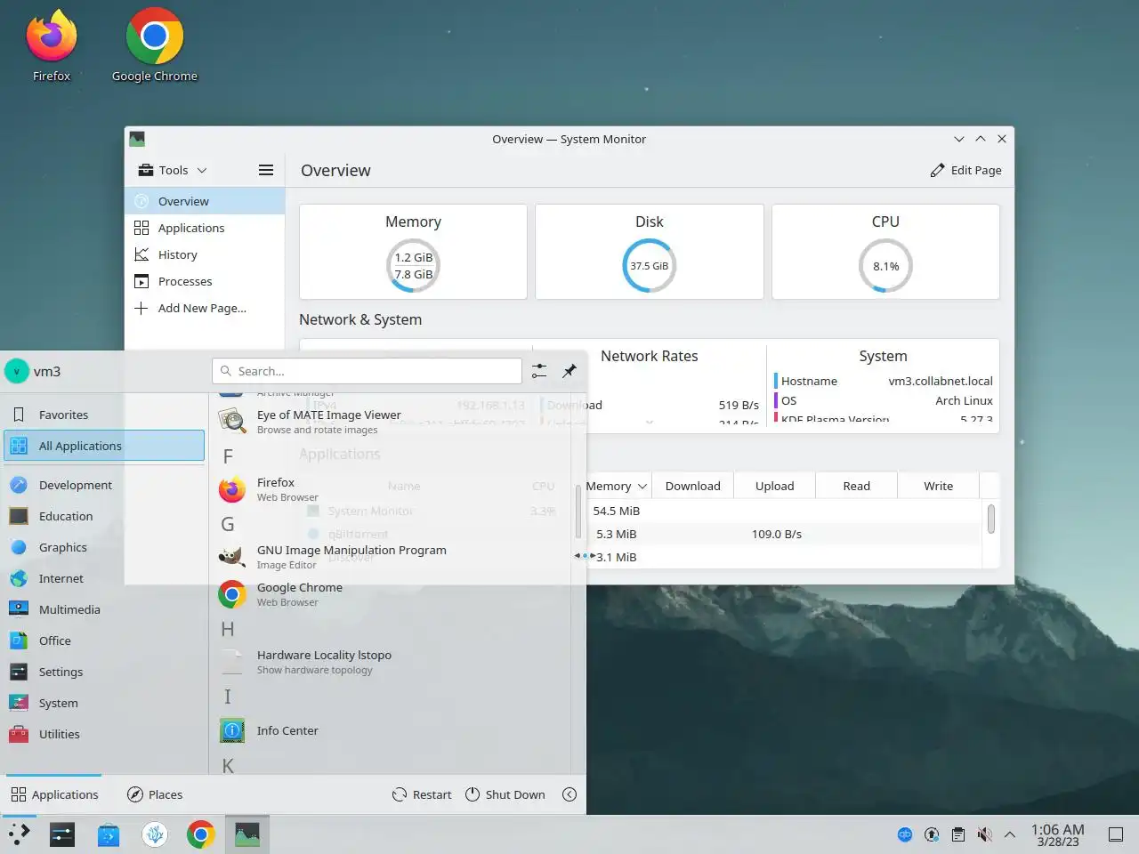Open the Applications page in System Monitor sidebar
The height and width of the screenshot is (854, 1139).
coord(205,228)
